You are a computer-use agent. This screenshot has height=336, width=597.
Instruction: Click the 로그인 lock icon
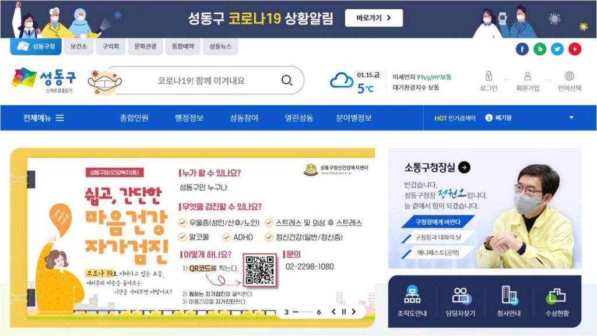coord(489,76)
